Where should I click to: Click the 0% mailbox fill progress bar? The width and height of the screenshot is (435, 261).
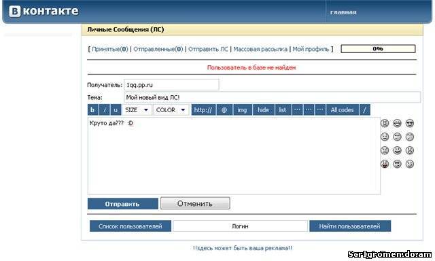tap(378, 49)
